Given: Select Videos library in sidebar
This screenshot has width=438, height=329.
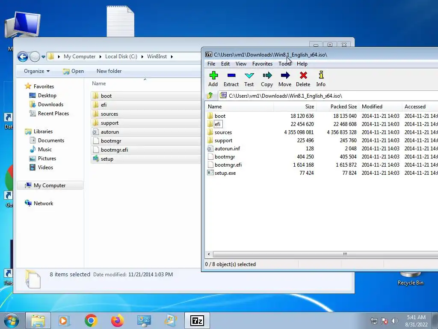Looking at the screenshot, I should pyautogui.click(x=45, y=167).
